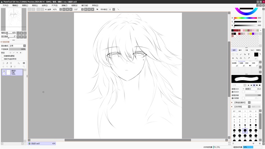Open the 滤镜 menu

pyautogui.click(x=64, y=6)
